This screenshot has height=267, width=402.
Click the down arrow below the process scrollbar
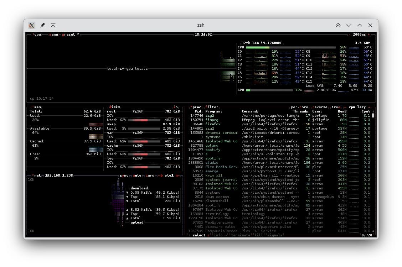tap(373, 231)
